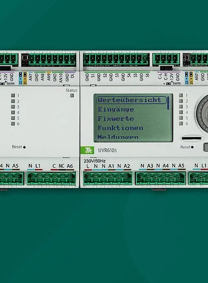This screenshot has width=208, height=283.
Task: Click the Status LED on left module
Action: [x=72, y=96]
